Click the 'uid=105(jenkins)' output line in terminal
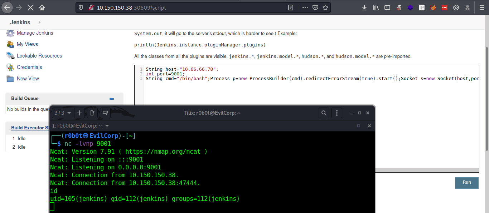489x213 pixels. [145, 199]
